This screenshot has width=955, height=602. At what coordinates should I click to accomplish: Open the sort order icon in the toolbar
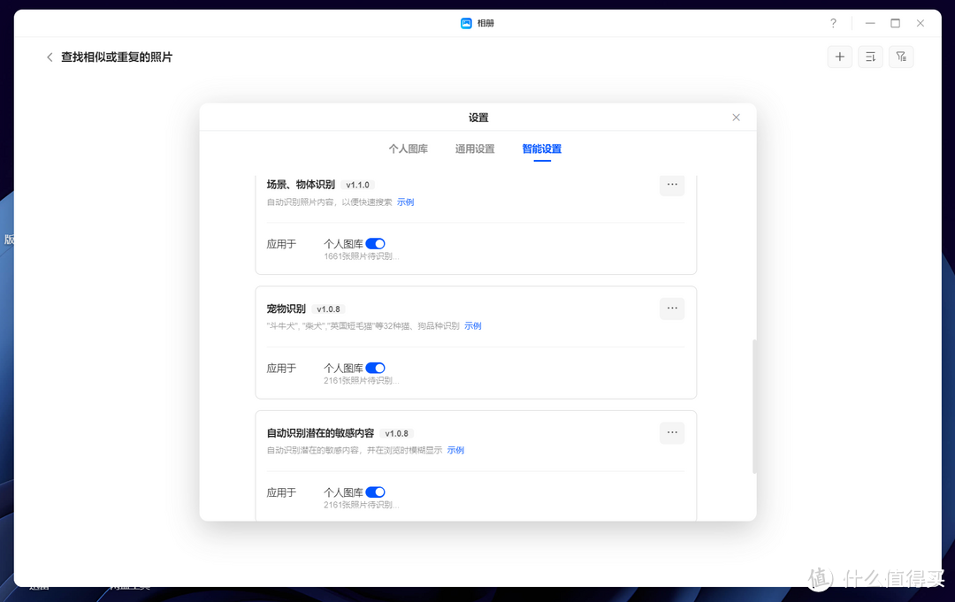point(870,56)
